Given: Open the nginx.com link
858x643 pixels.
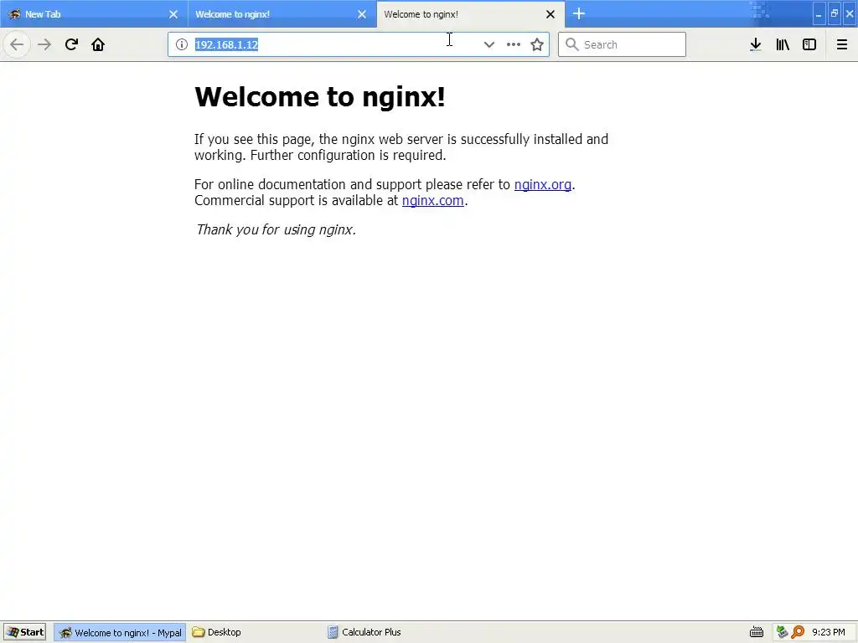Looking at the screenshot, I should [433, 200].
